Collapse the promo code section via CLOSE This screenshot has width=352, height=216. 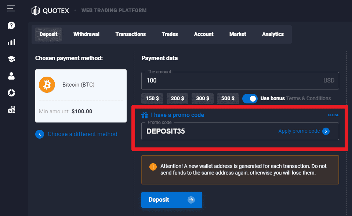click(333, 115)
